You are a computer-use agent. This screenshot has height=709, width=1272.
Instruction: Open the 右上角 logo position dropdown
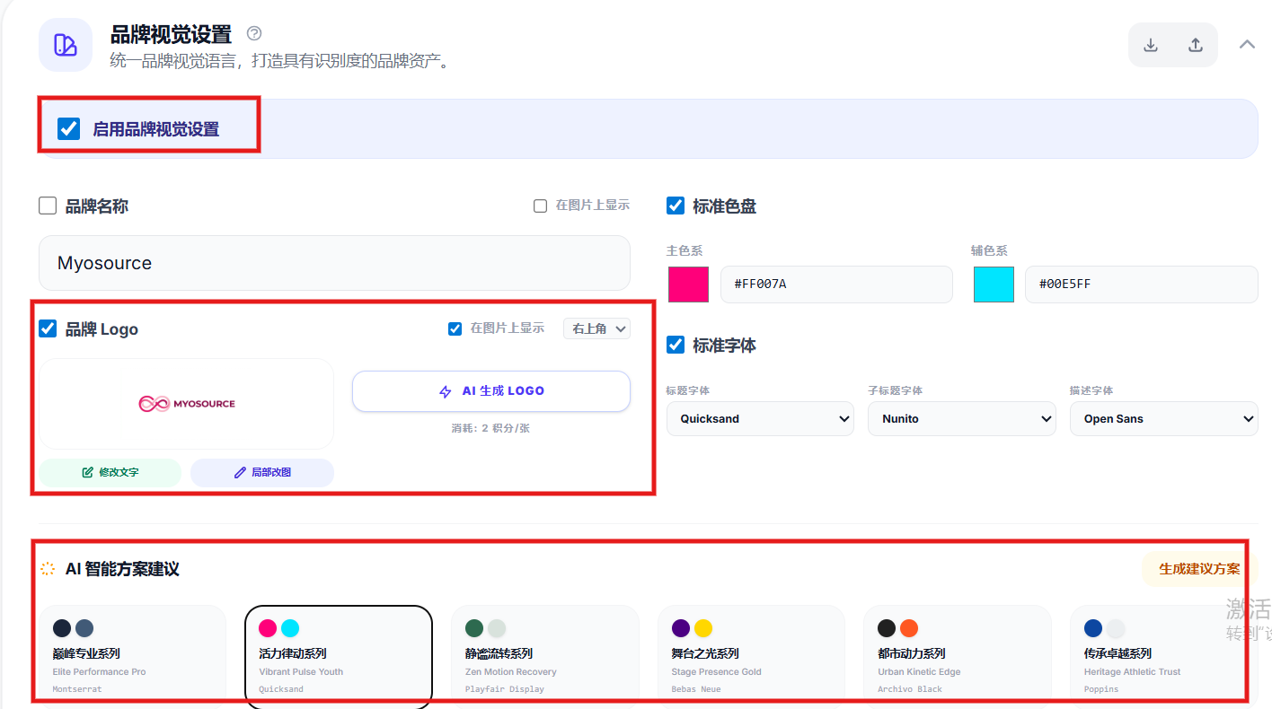596,328
